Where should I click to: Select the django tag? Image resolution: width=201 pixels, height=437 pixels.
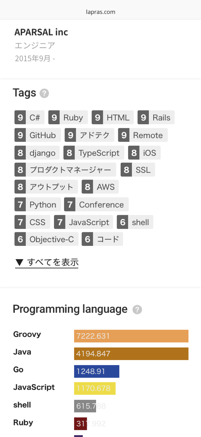(x=37, y=153)
